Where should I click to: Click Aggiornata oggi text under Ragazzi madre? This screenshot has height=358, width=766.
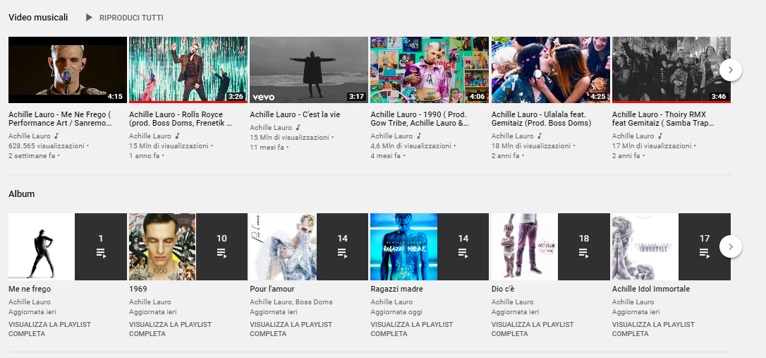pyautogui.click(x=396, y=312)
